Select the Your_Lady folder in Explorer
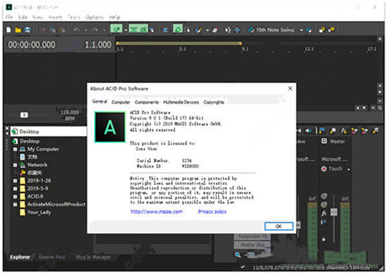Image resolution: width=387 pixels, height=275 pixels. 40,211
